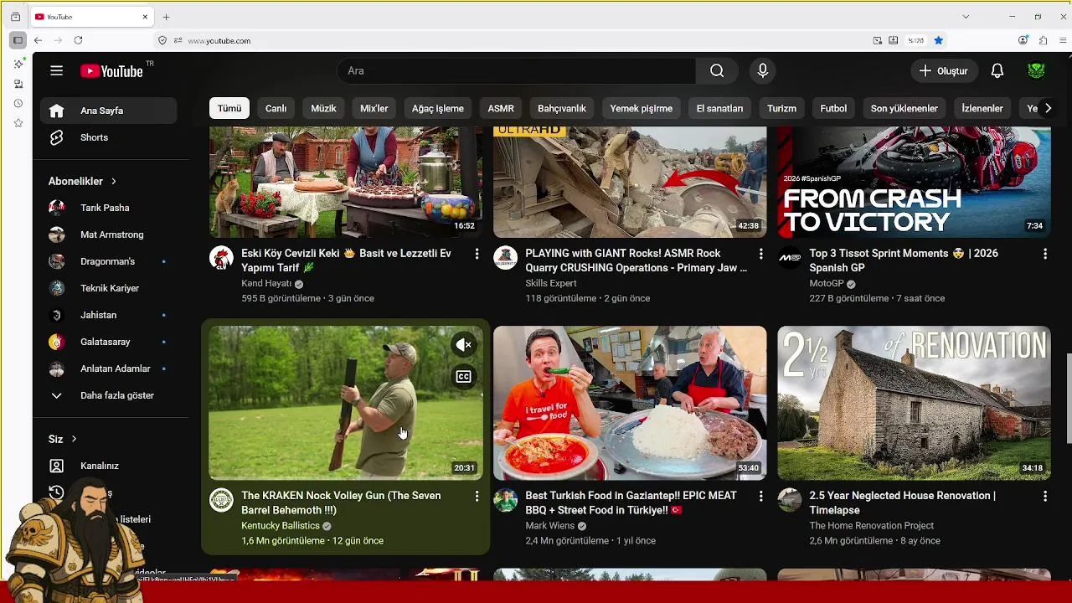Open Jahistan channel subscription
1072x603 pixels.
[x=108, y=315]
